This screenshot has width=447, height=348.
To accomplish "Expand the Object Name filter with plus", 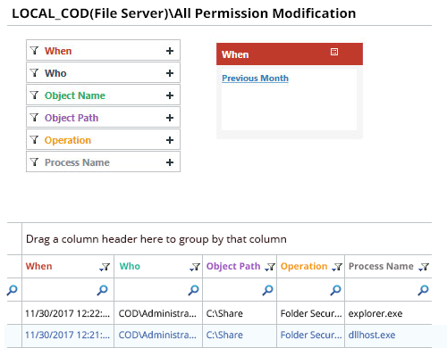I will point(170,95).
